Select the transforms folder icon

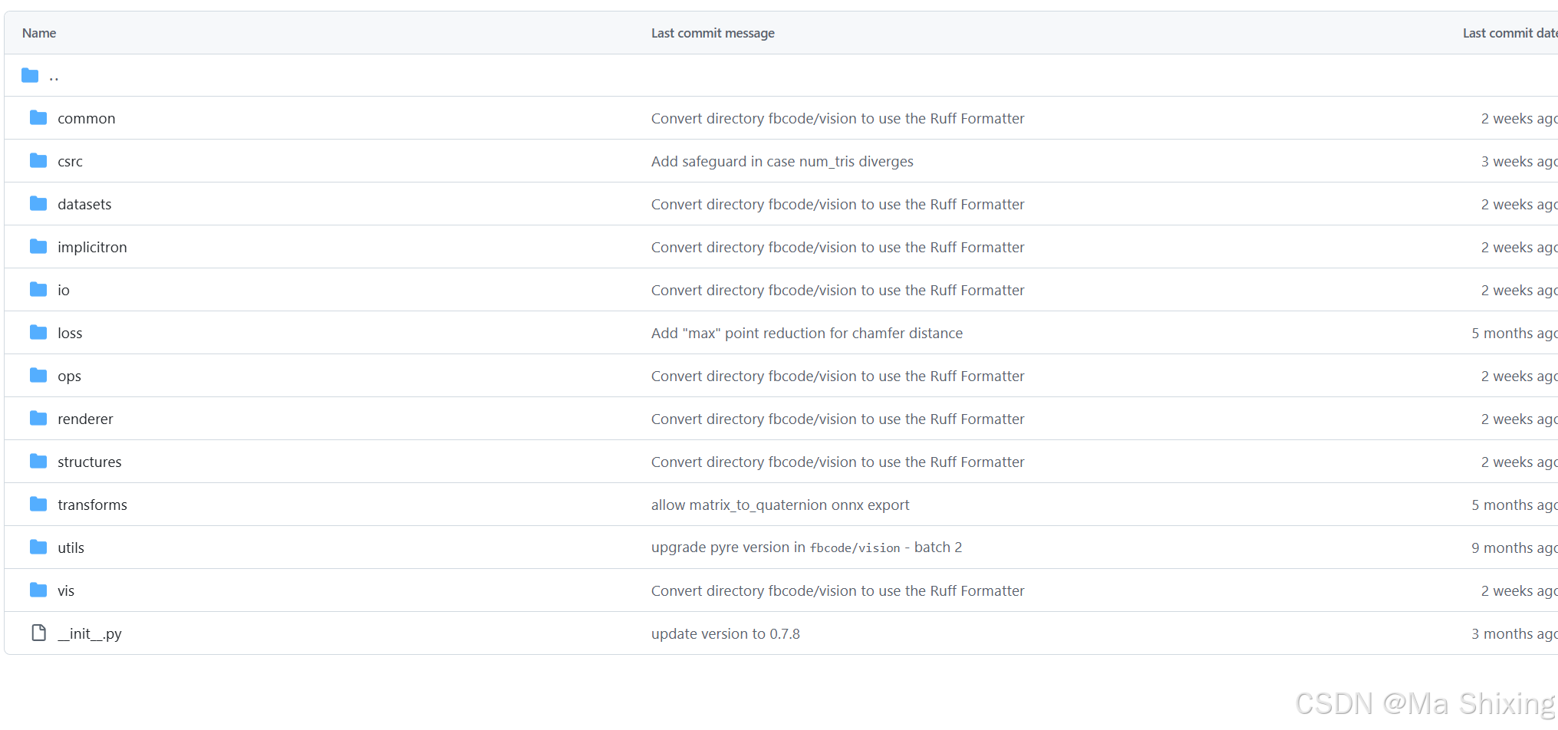coord(38,504)
